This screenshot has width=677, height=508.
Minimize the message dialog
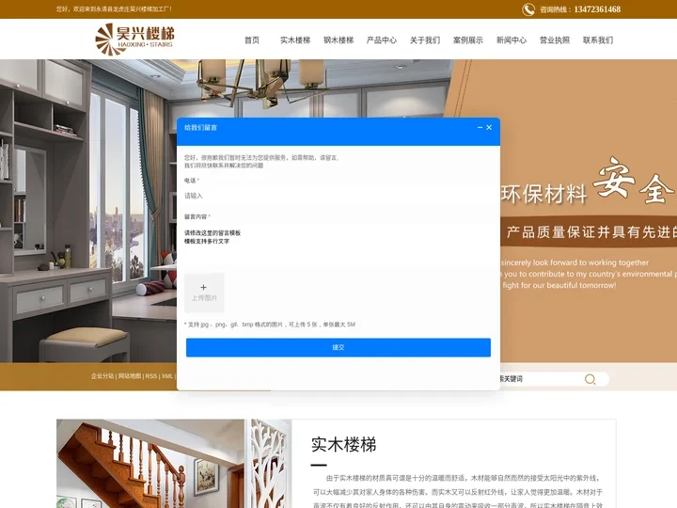pyautogui.click(x=480, y=127)
